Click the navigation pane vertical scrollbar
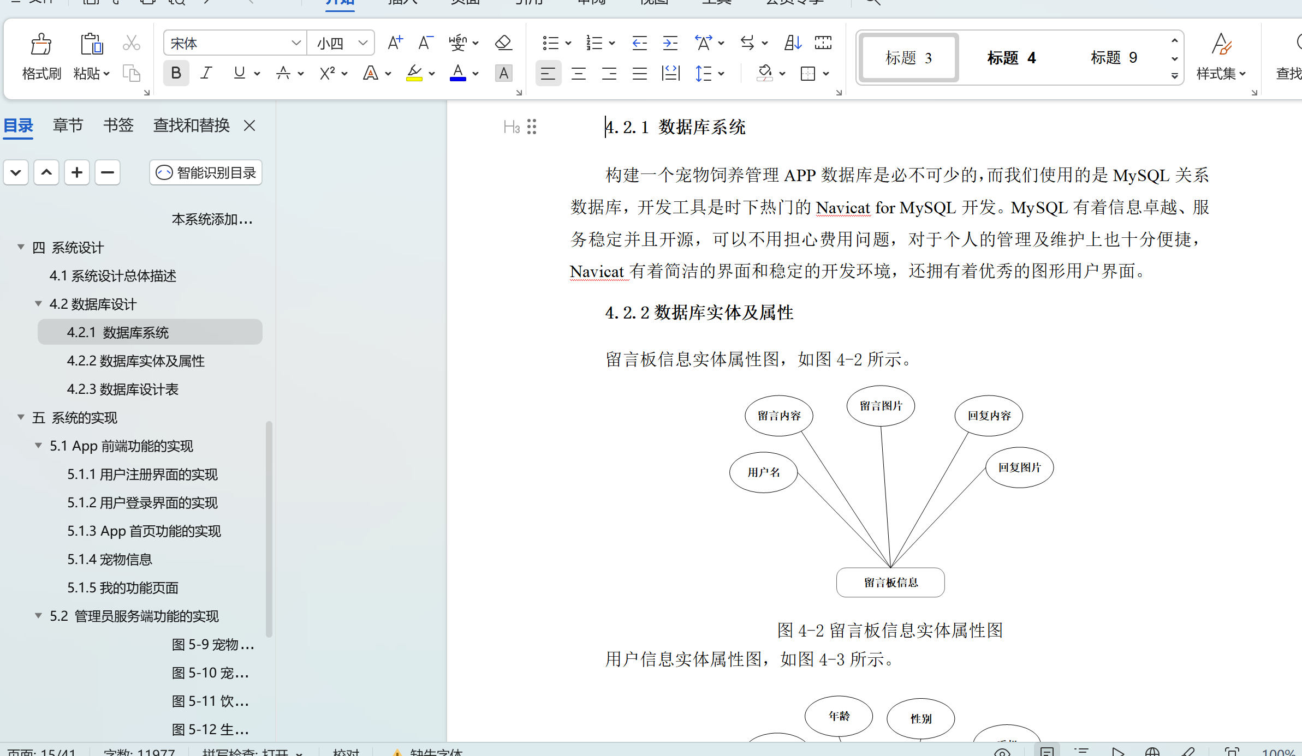The width and height of the screenshot is (1302, 756). 269,528
